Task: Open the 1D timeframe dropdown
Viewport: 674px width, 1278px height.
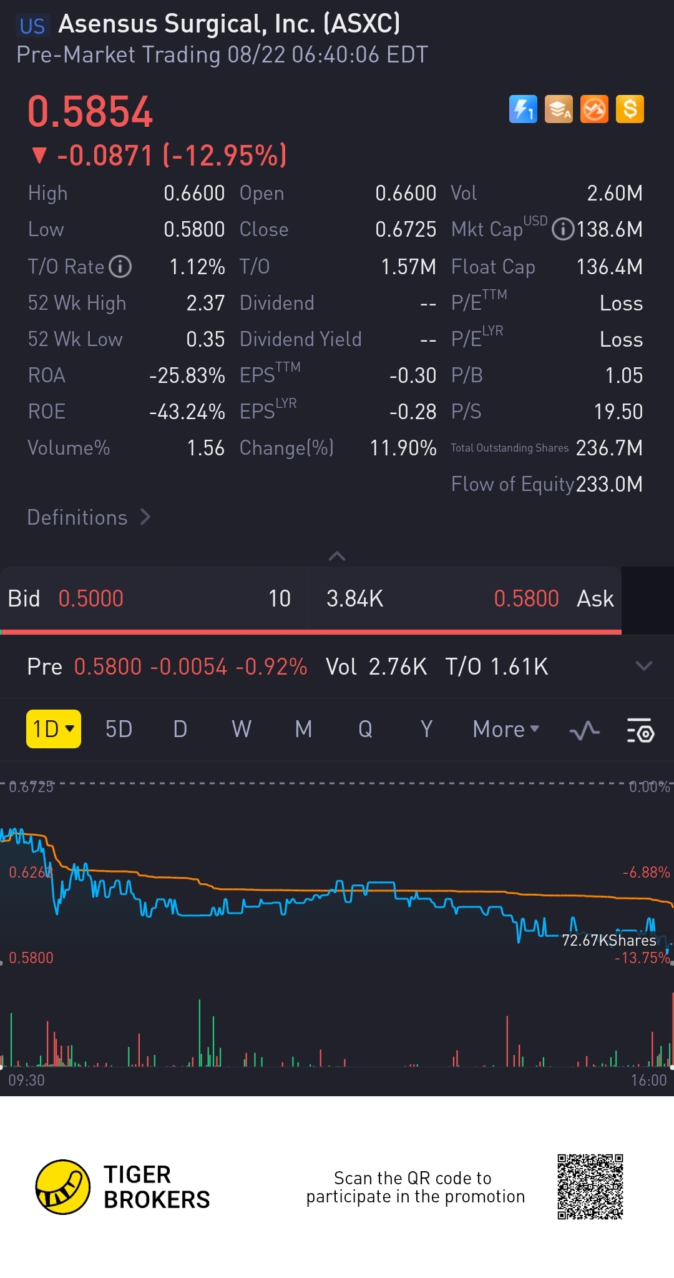Action: (x=54, y=729)
